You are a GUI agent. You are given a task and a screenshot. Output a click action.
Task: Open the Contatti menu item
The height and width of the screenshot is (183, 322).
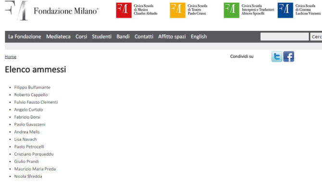click(144, 37)
